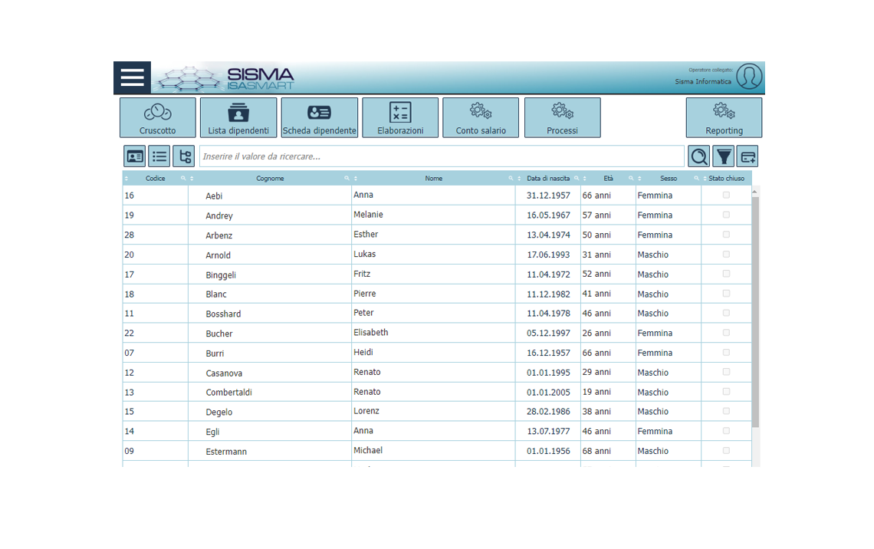Tick Stato chiuso checkbox for Aebi Anna

pyautogui.click(x=726, y=196)
